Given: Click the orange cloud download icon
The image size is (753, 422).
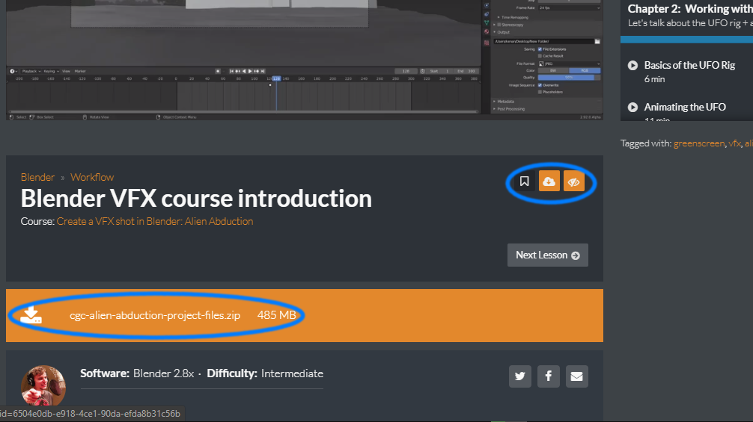Looking at the screenshot, I should [x=549, y=181].
